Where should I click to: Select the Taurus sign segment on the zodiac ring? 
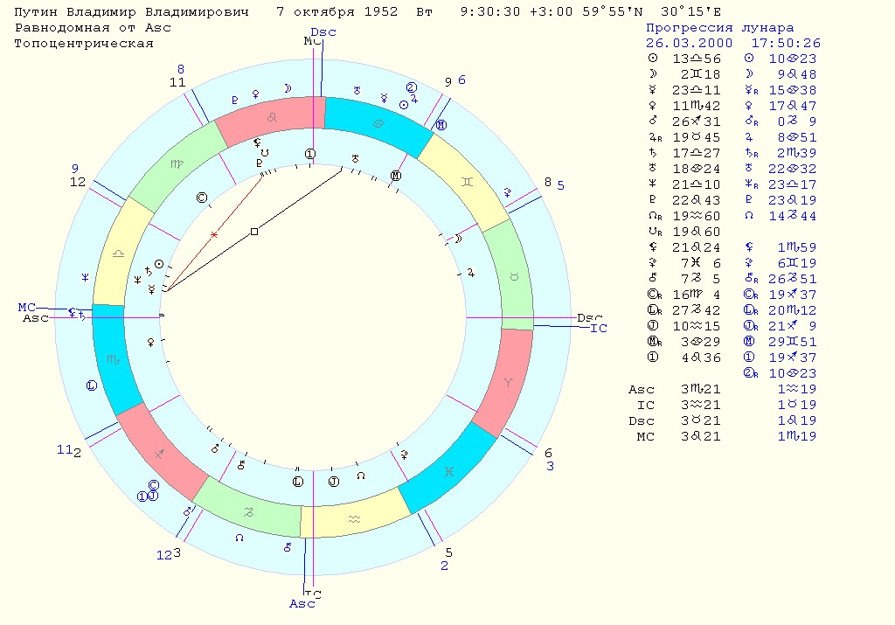coord(512,277)
